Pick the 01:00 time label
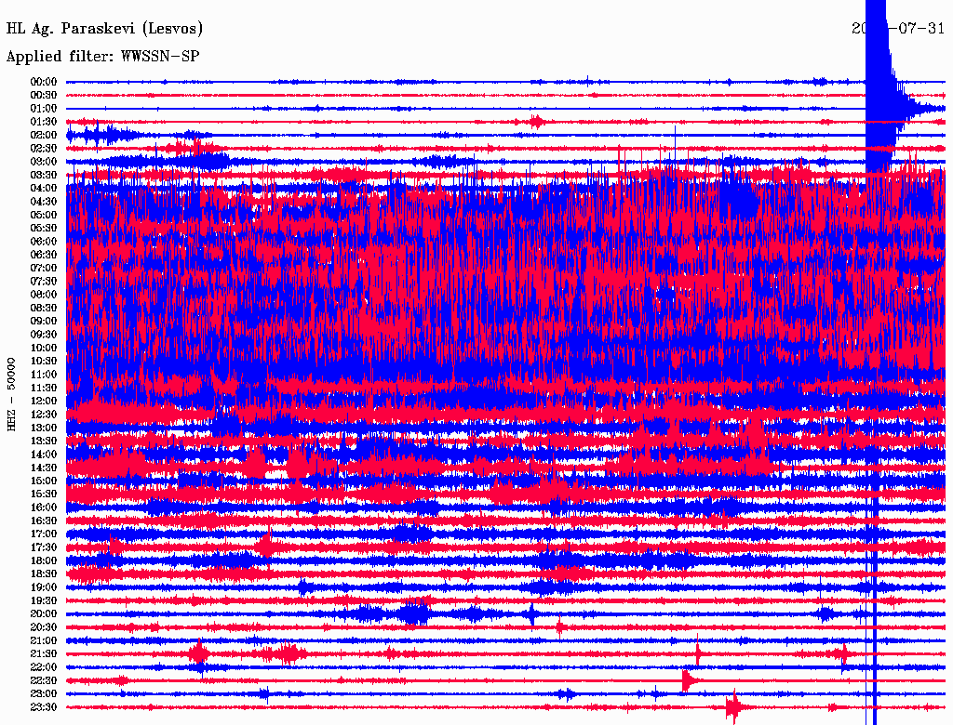 (44, 108)
